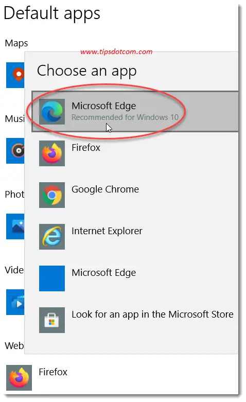This screenshot has width=246, height=402.
Task: Select the new Microsoft Edge icon
Action: tap(52, 112)
